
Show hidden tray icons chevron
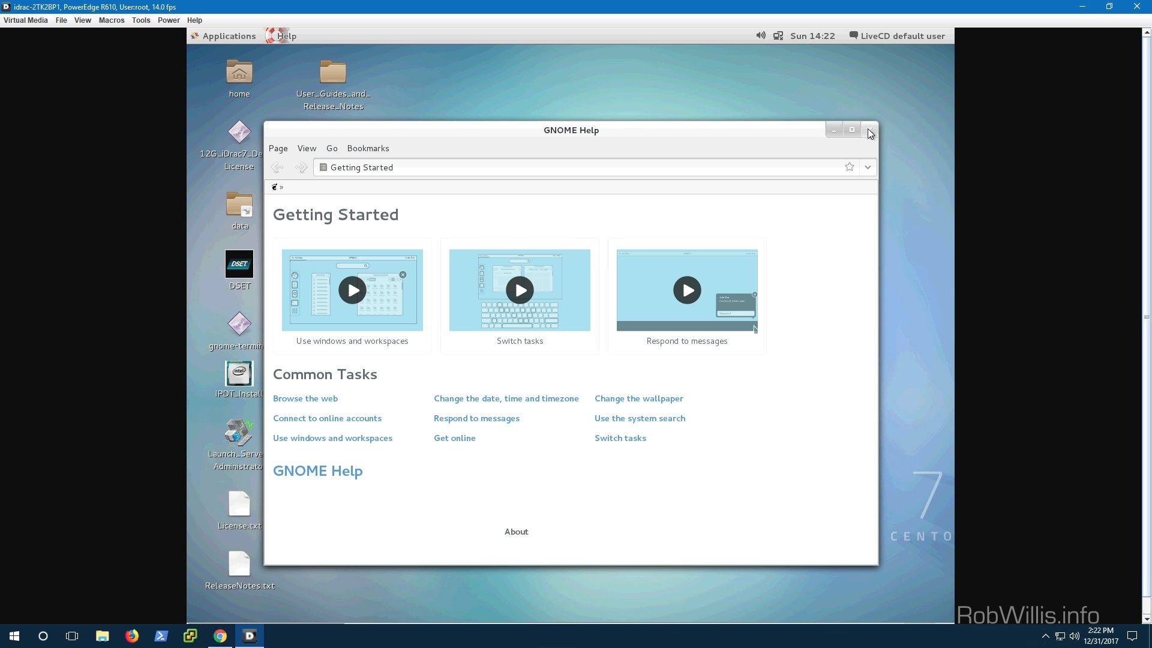(x=1045, y=636)
